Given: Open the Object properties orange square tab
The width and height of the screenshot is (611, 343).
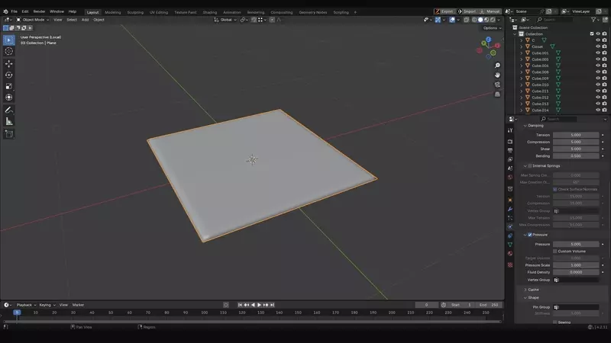Looking at the screenshot, I should 510,200.
